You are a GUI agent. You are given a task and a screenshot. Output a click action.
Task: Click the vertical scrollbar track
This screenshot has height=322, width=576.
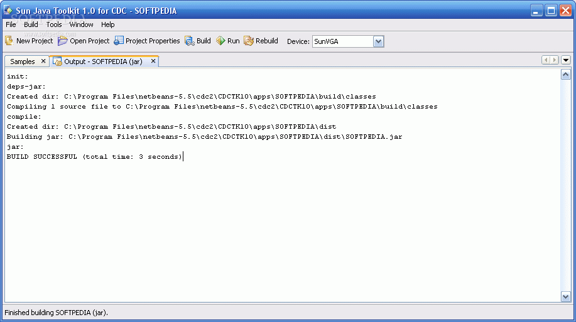[x=566, y=186]
